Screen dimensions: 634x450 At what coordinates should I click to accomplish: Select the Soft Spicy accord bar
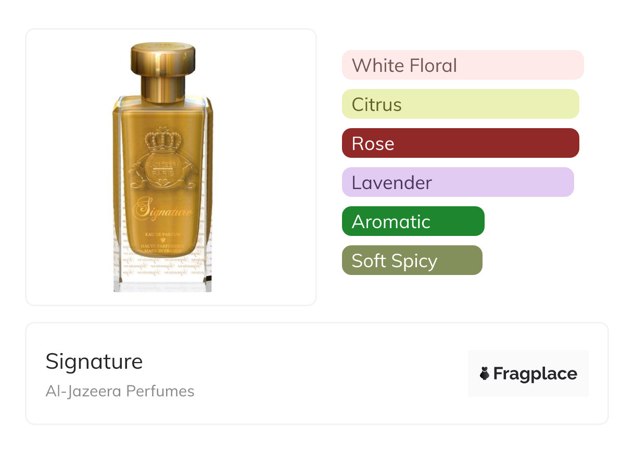pyautogui.click(x=412, y=260)
